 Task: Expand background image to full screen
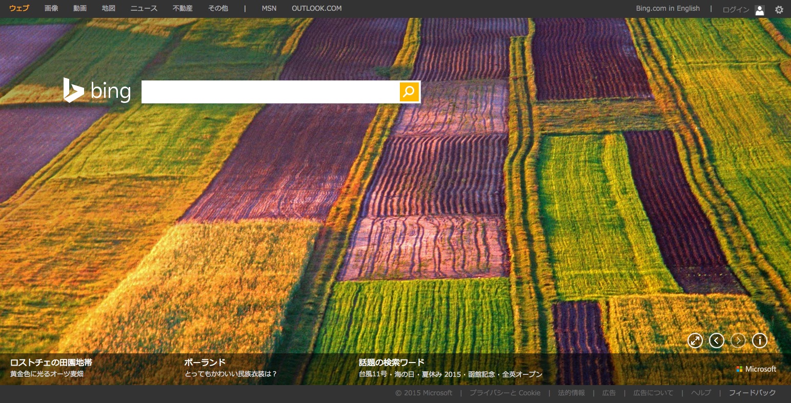point(695,341)
